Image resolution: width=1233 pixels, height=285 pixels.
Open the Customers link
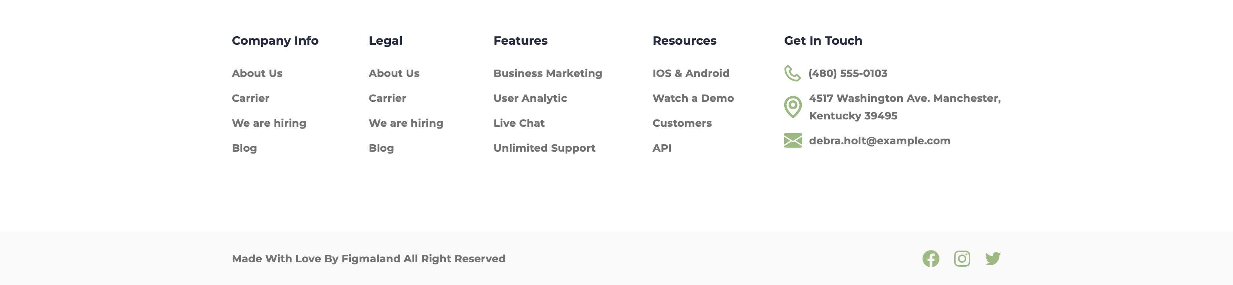(681, 123)
